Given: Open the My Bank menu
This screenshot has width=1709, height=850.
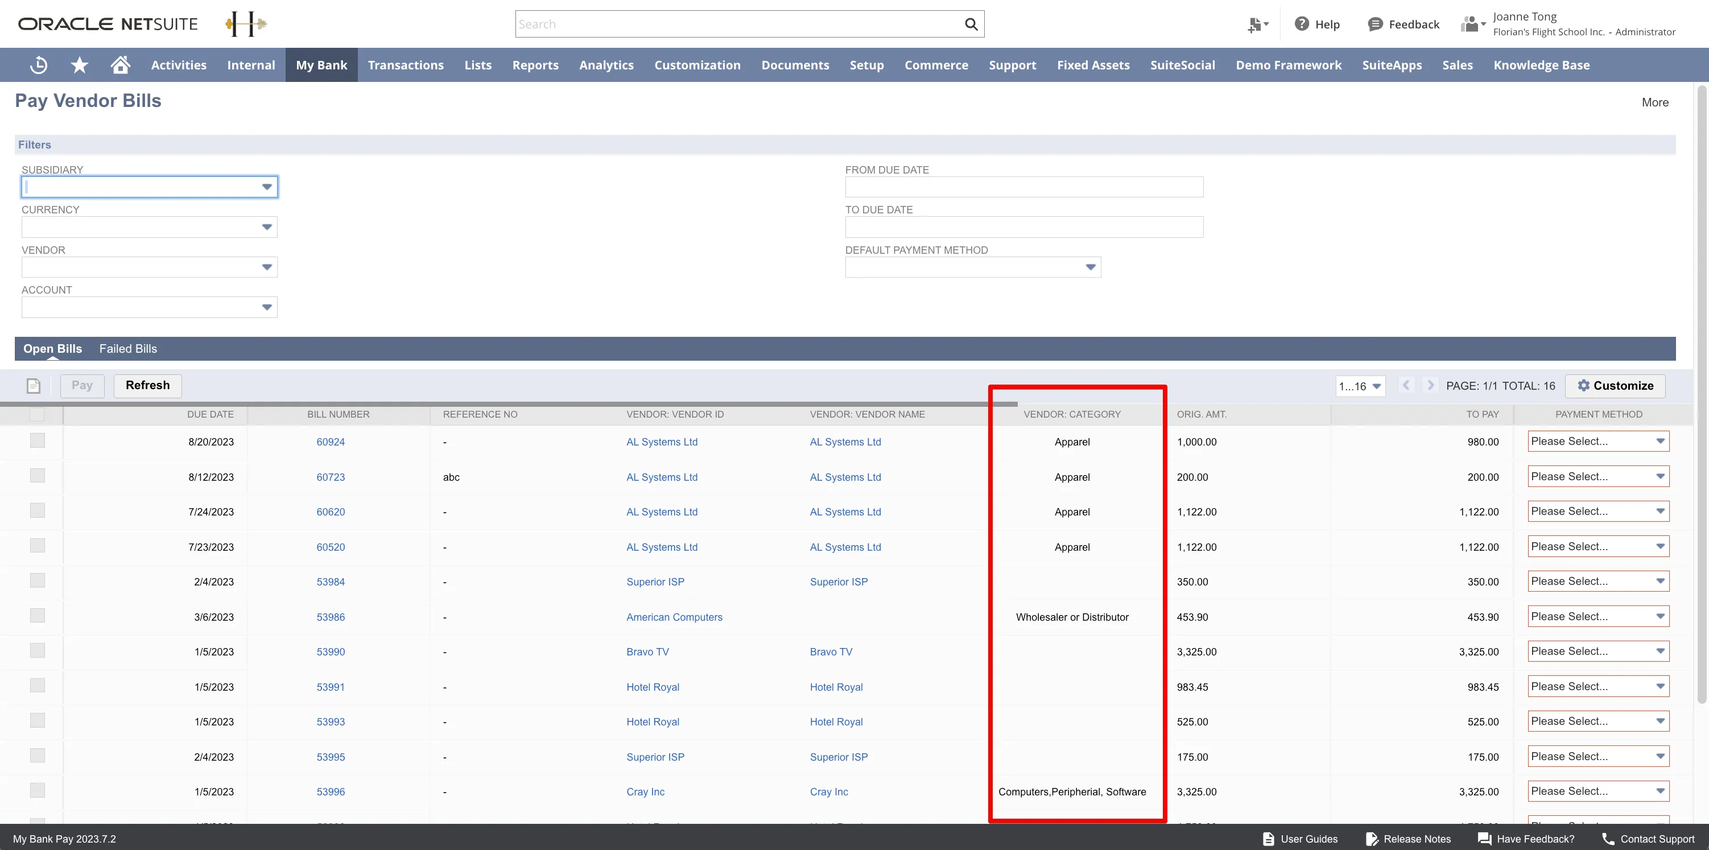Looking at the screenshot, I should (x=321, y=65).
